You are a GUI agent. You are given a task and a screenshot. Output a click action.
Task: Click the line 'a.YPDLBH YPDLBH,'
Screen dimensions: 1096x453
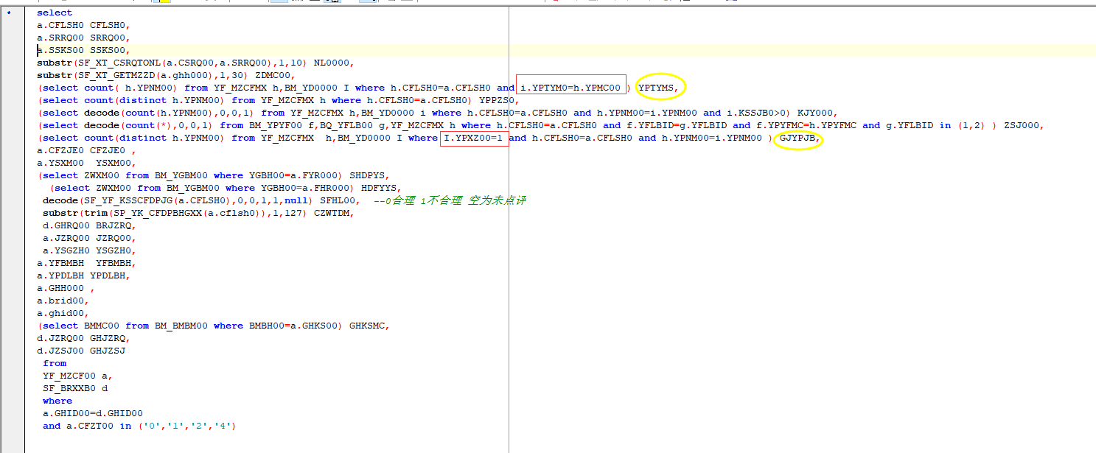pos(83,275)
